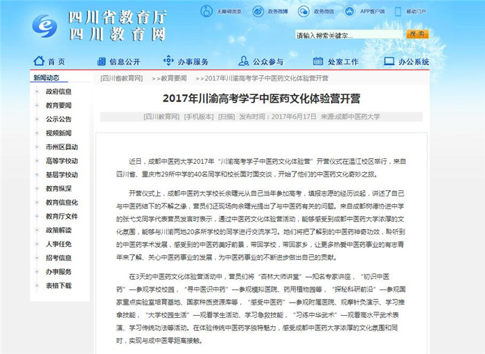
Task: Open the 政务微博 Weibo icon
Action: [258, 11]
